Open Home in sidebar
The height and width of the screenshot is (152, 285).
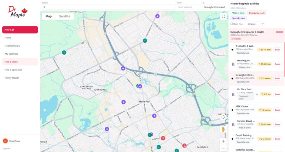tap(20, 38)
